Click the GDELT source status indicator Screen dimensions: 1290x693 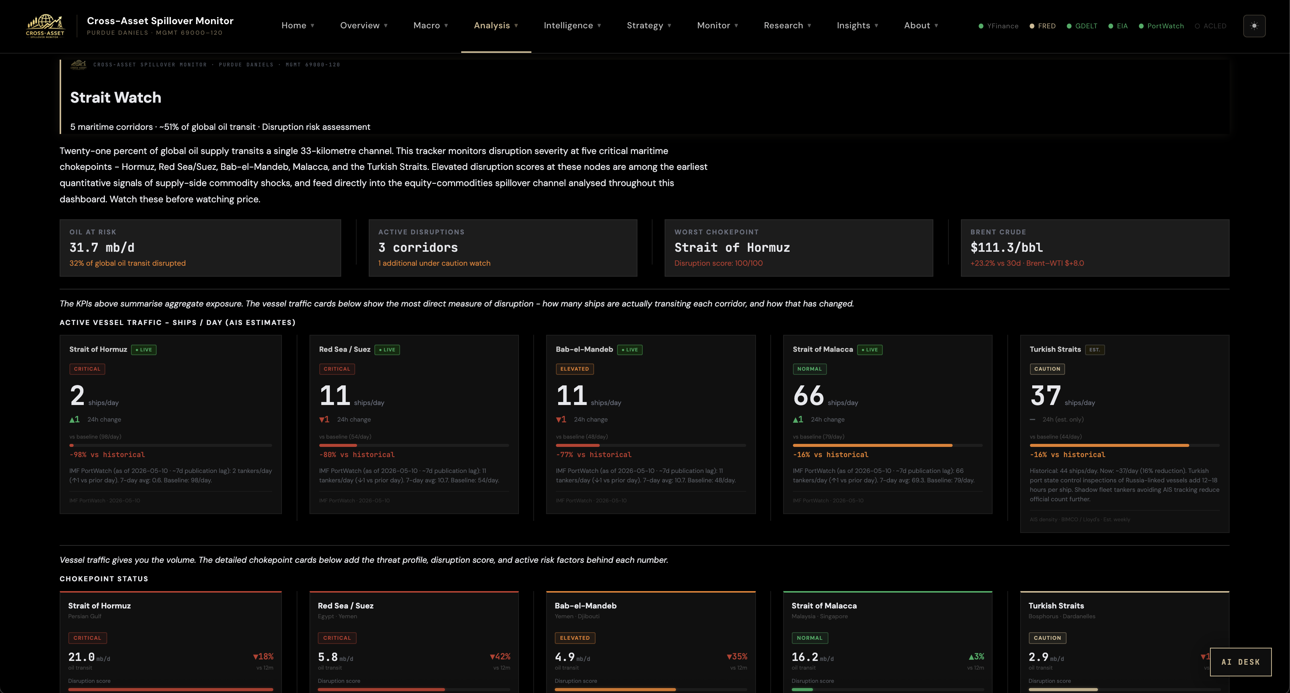coord(1082,26)
